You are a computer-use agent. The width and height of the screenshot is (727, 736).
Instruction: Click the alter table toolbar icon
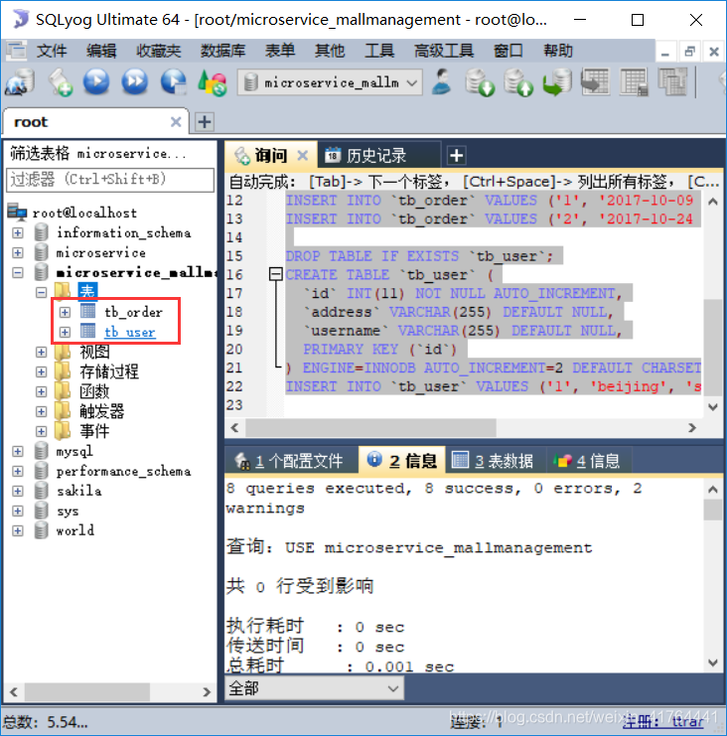[x=634, y=82]
